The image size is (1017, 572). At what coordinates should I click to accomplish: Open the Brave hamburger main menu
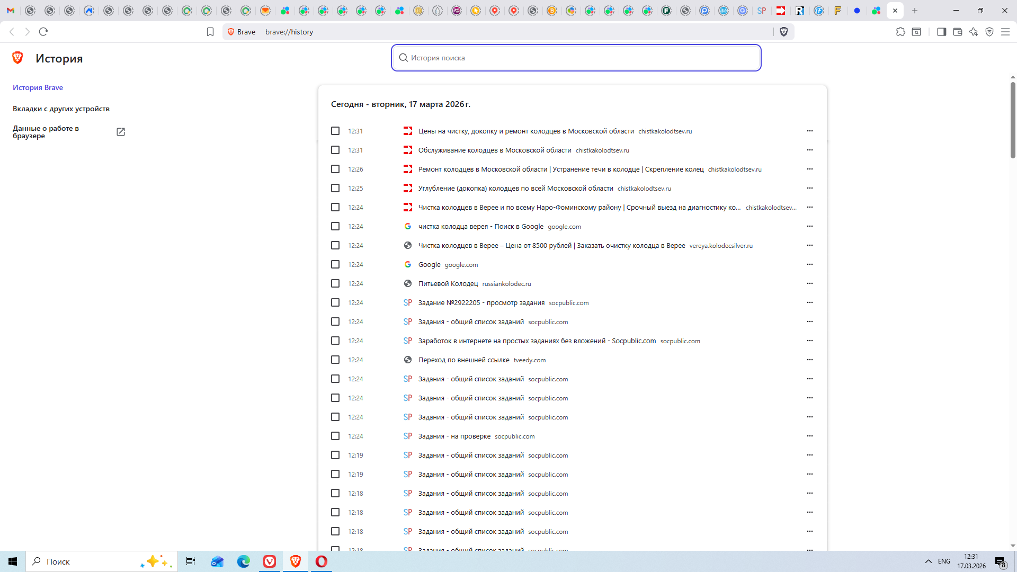tap(1005, 32)
